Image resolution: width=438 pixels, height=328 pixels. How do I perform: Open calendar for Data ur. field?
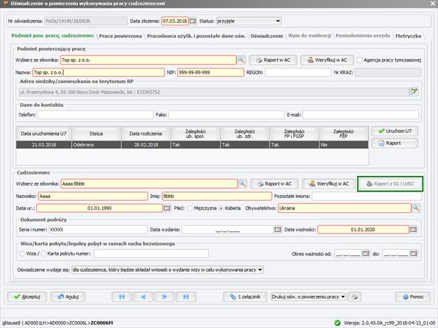[167, 208]
